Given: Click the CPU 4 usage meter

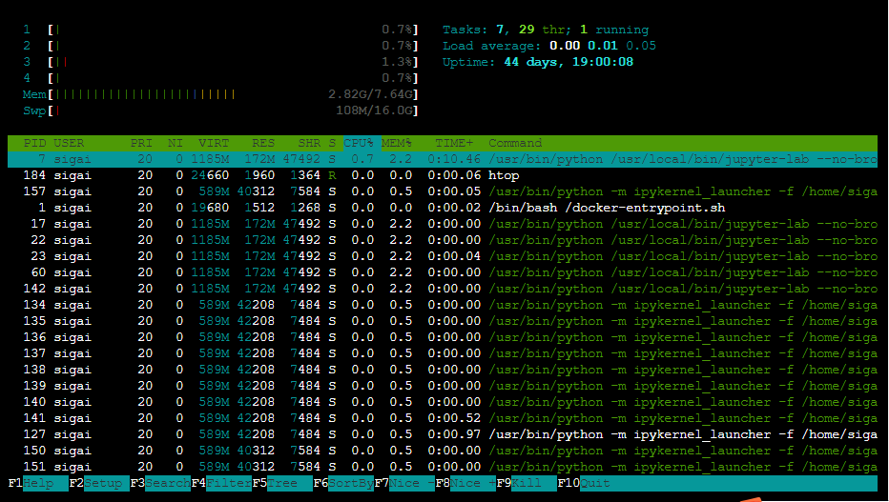Looking at the screenshot, I should [x=220, y=78].
